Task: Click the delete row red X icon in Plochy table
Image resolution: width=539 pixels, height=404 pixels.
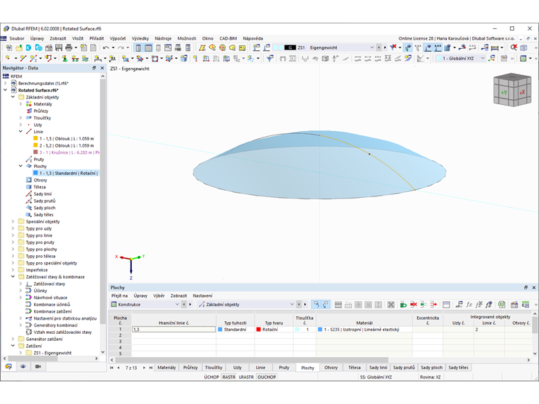Action: tap(413, 304)
